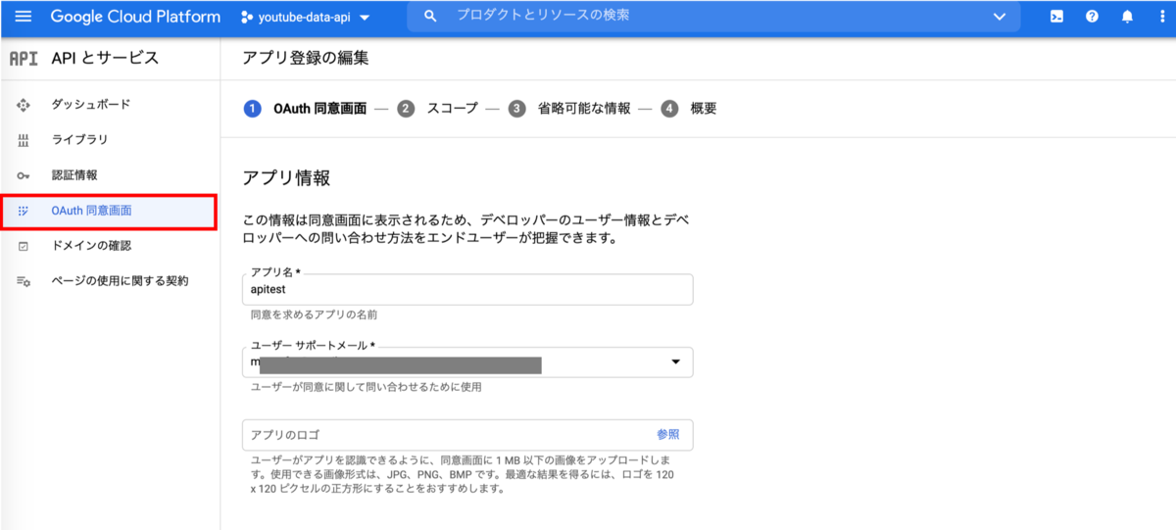
Task: Click the project hexagon icon beside youtube-data-api
Action: [247, 18]
